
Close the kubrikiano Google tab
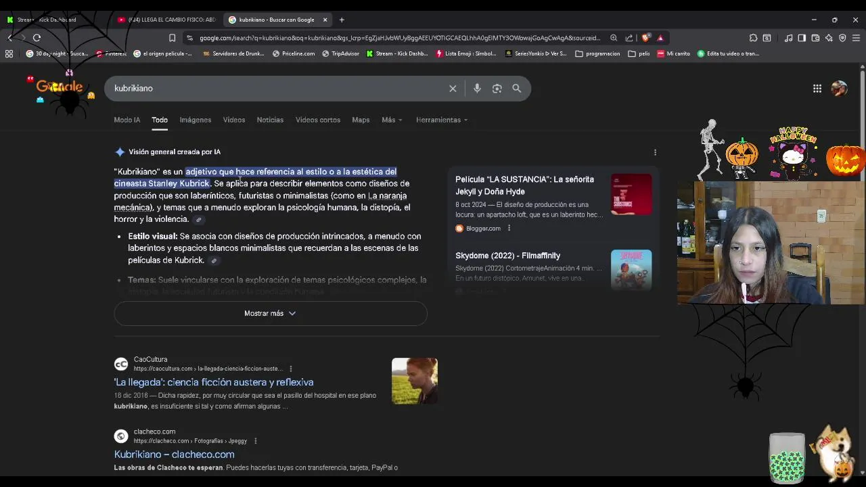click(325, 20)
